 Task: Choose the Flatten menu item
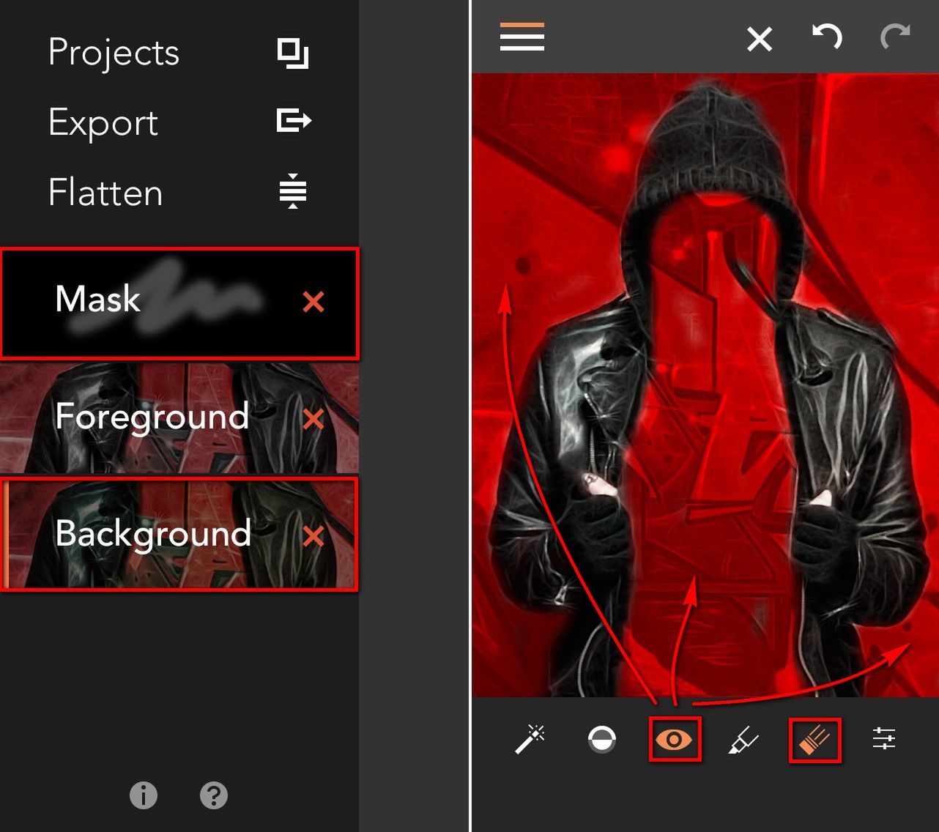pos(105,193)
